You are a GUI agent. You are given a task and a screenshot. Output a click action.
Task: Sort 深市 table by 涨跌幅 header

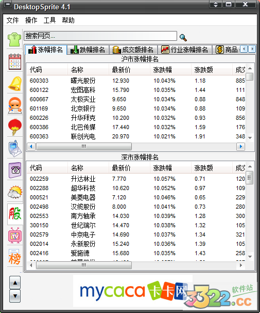click(171, 168)
